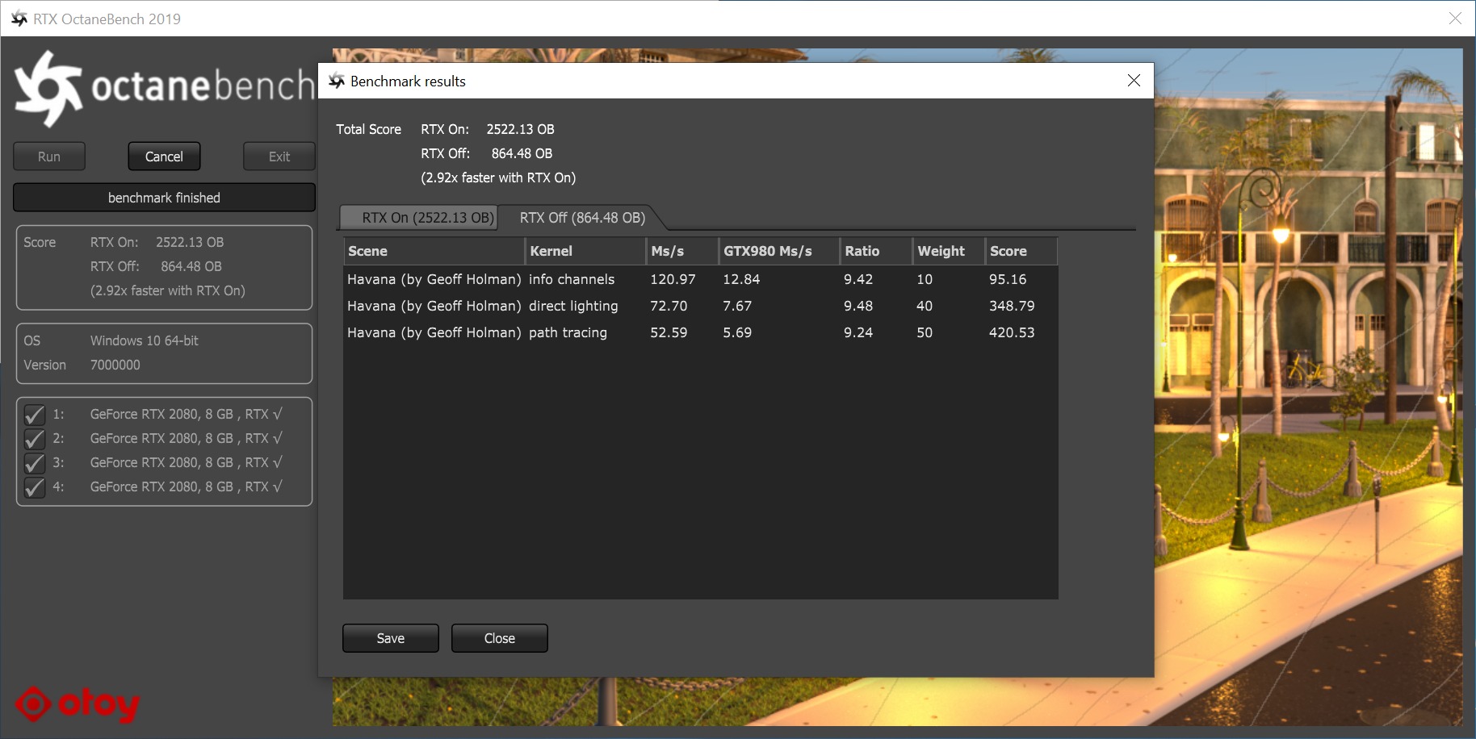Close the RTX OctaneBench main window

1455,19
